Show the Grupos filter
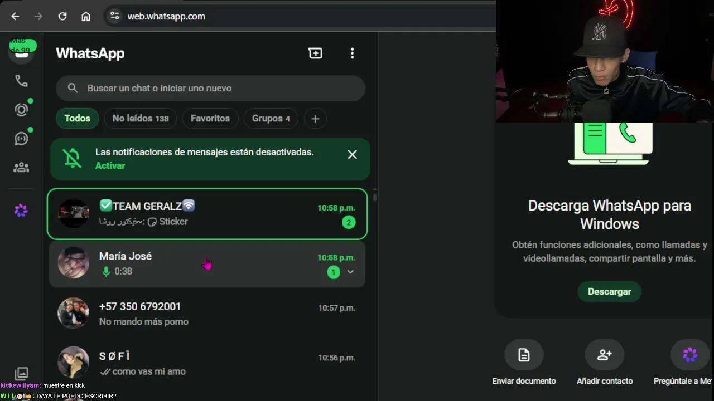The width and height of the screenshot is (714, 401). [271, 118]
